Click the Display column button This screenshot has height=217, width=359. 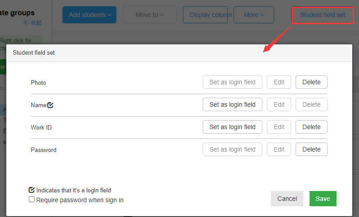click(205, 15)
